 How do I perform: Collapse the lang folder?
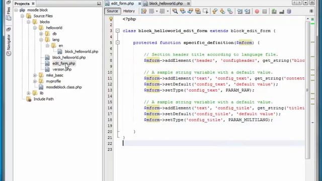point(41,40)
